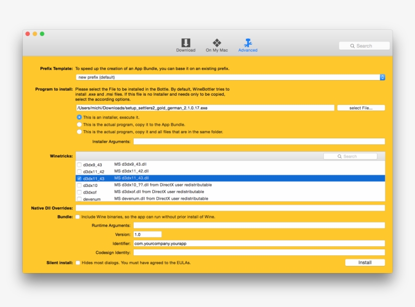Zoom window with green button
This screenshot has height=307, width=415.
(x=42, y=34)
